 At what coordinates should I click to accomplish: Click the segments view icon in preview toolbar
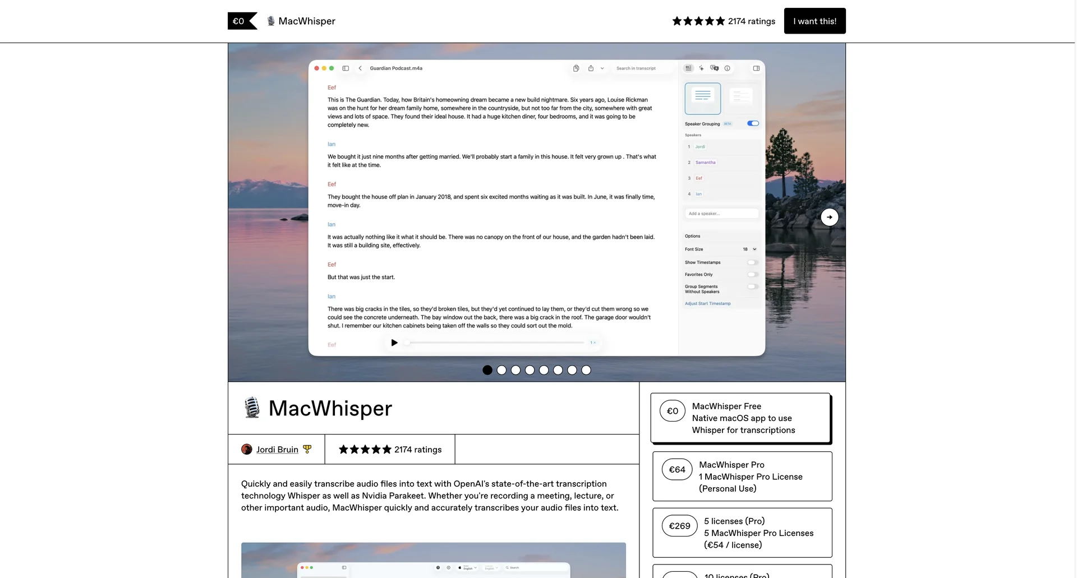[688, 68]
